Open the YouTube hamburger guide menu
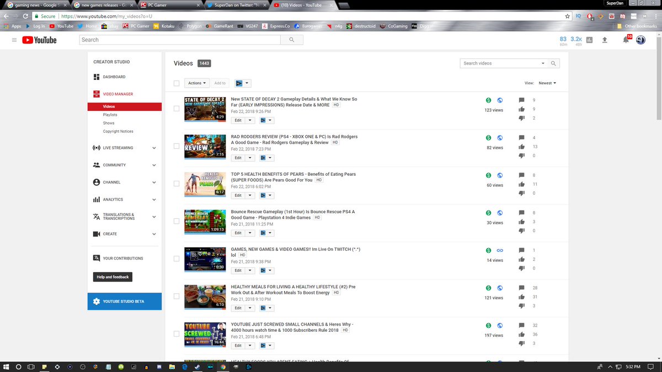 [14, 40]
